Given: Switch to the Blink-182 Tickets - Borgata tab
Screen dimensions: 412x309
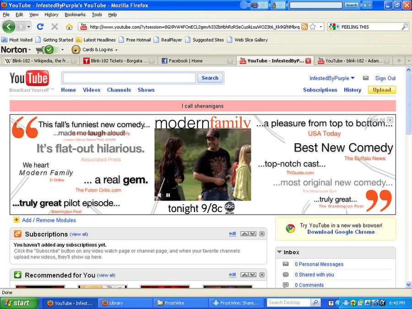Looking at the screenshot, I should coord(119,61).
